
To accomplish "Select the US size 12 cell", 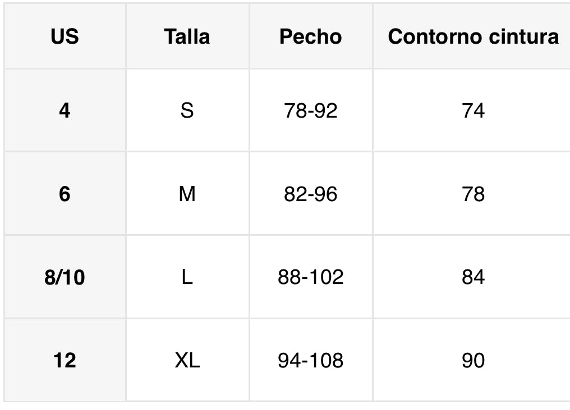I will [65, 360].
